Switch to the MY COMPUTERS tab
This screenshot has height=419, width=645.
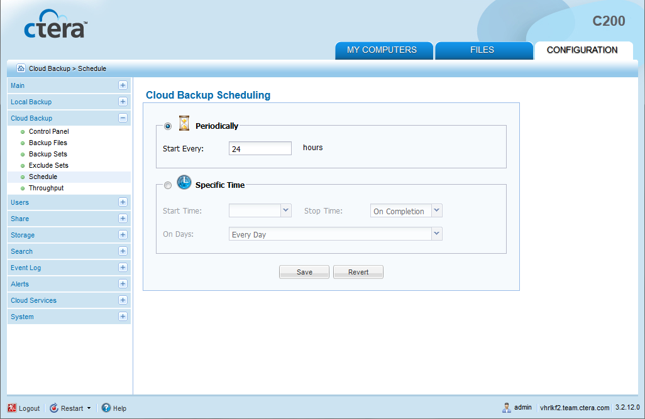[383, 50]
